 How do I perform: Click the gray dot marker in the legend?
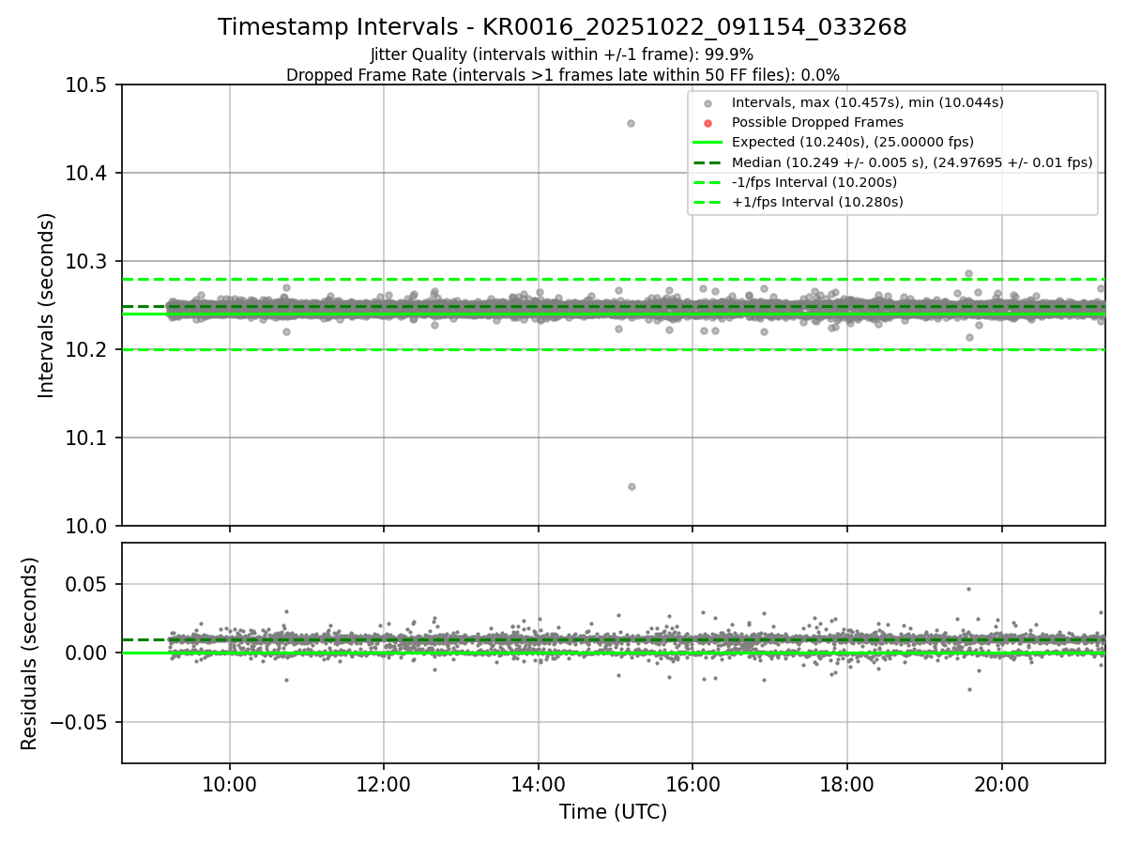point(708,103)
